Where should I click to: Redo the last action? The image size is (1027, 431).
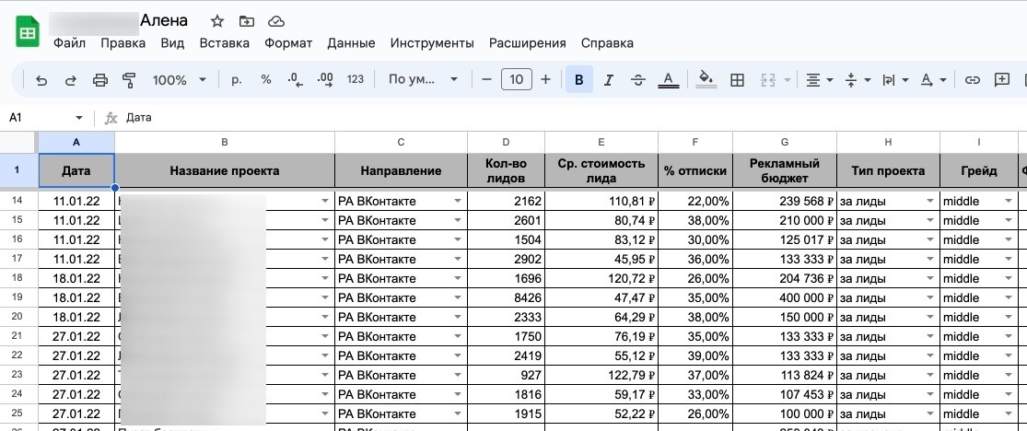click(71, 80)
